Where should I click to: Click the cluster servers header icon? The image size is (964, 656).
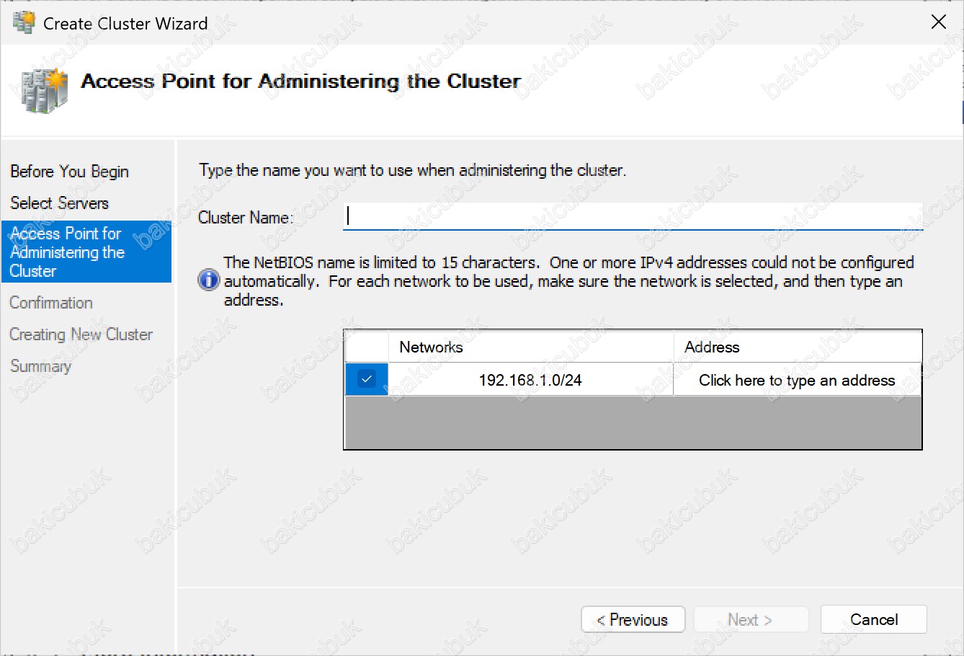45,90
